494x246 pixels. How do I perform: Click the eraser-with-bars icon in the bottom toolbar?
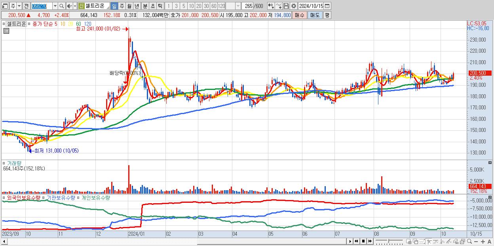pyautogui.click(x=456, y=241)
